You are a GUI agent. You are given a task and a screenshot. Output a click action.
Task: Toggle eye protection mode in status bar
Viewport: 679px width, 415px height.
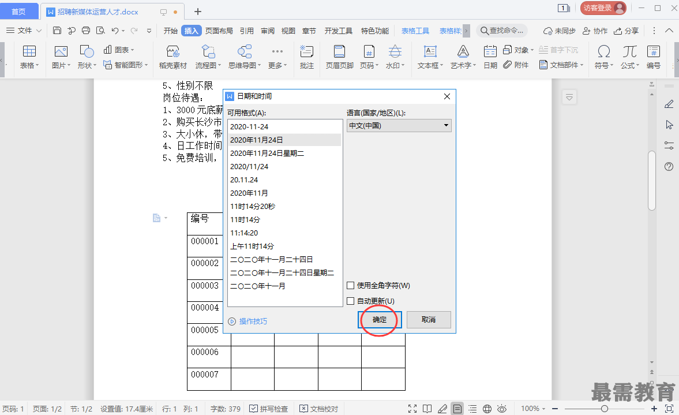[501, 409]
